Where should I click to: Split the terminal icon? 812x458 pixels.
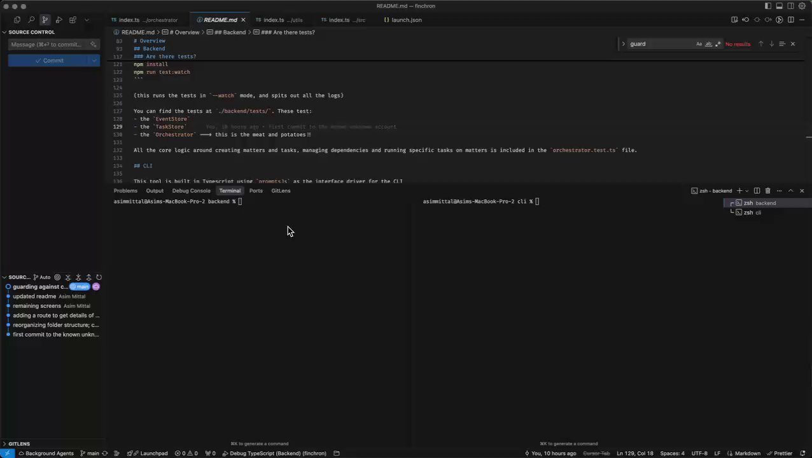point(757,191)
